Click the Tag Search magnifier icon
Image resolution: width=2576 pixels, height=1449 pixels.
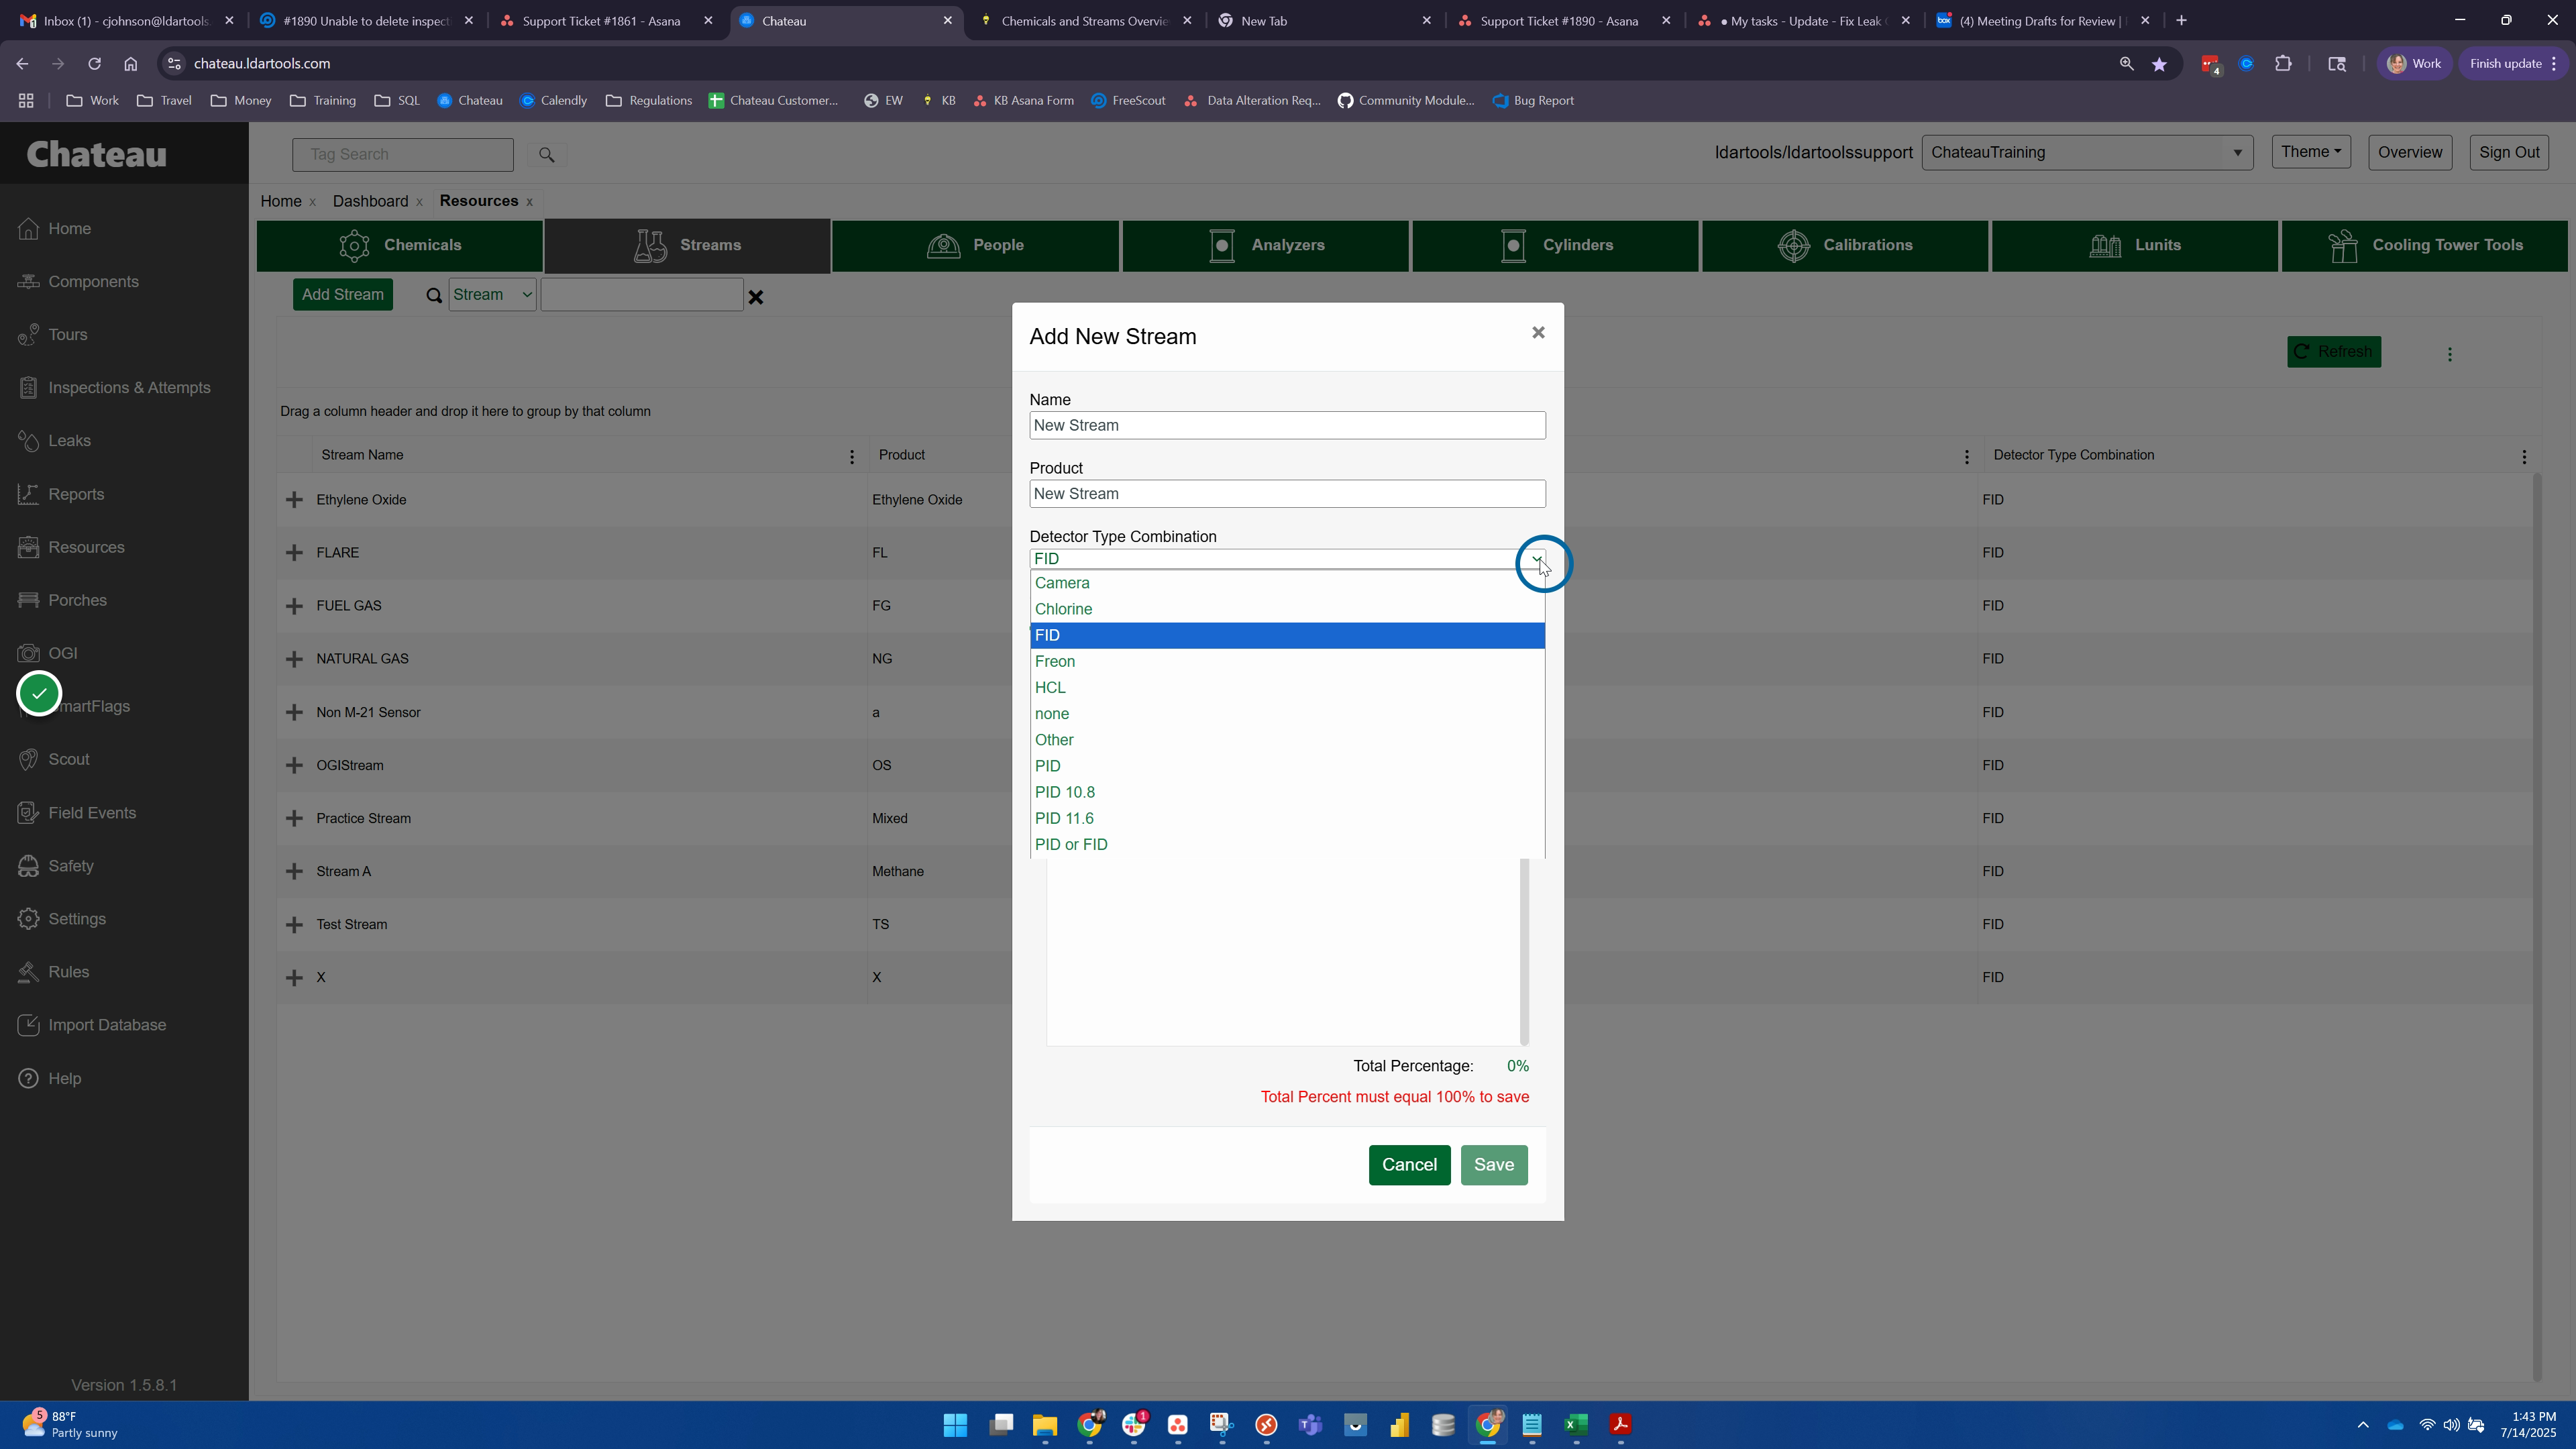point(546,154)
